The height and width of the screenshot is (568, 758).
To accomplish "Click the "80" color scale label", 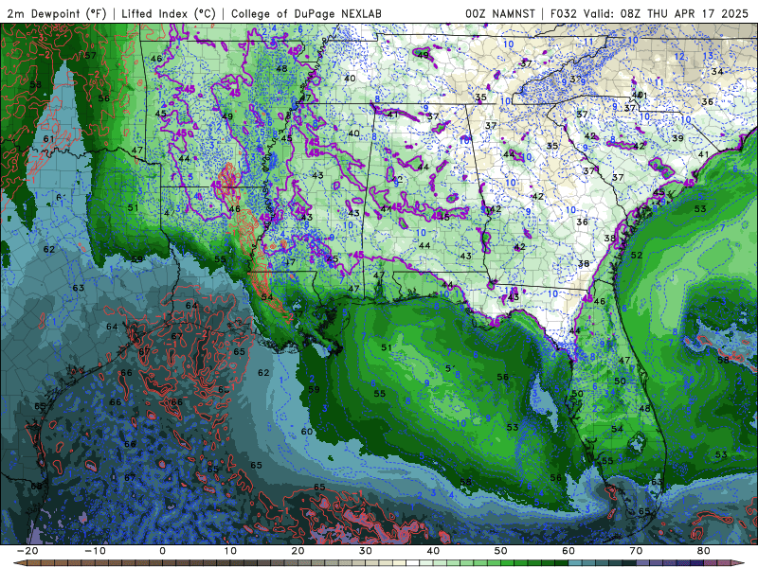I will tap(704, 551).
